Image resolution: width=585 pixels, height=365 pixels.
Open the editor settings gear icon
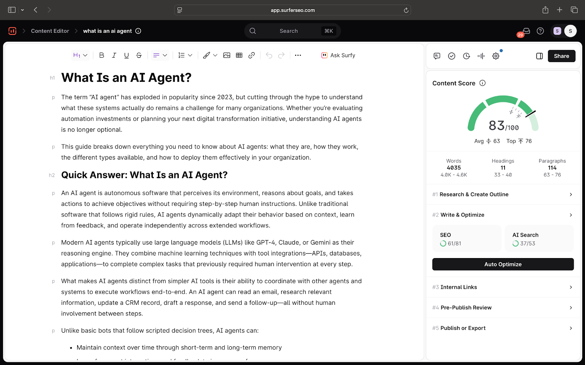coord(496,56)
